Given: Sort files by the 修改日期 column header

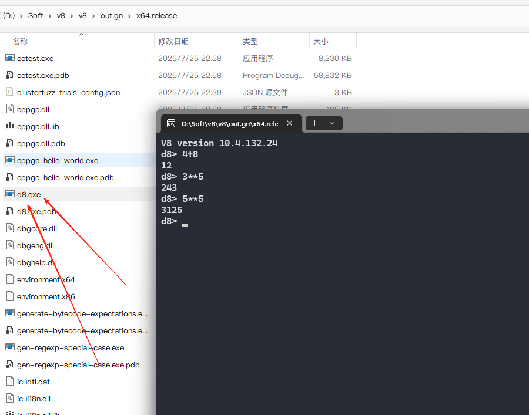Looking at the screenshot, I should click(x=173, y=42).
